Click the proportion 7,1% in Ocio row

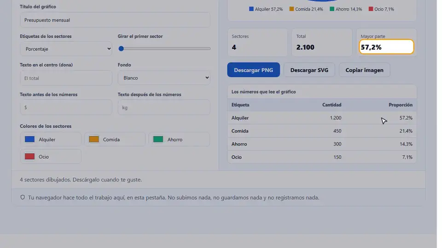click(407, 157)
